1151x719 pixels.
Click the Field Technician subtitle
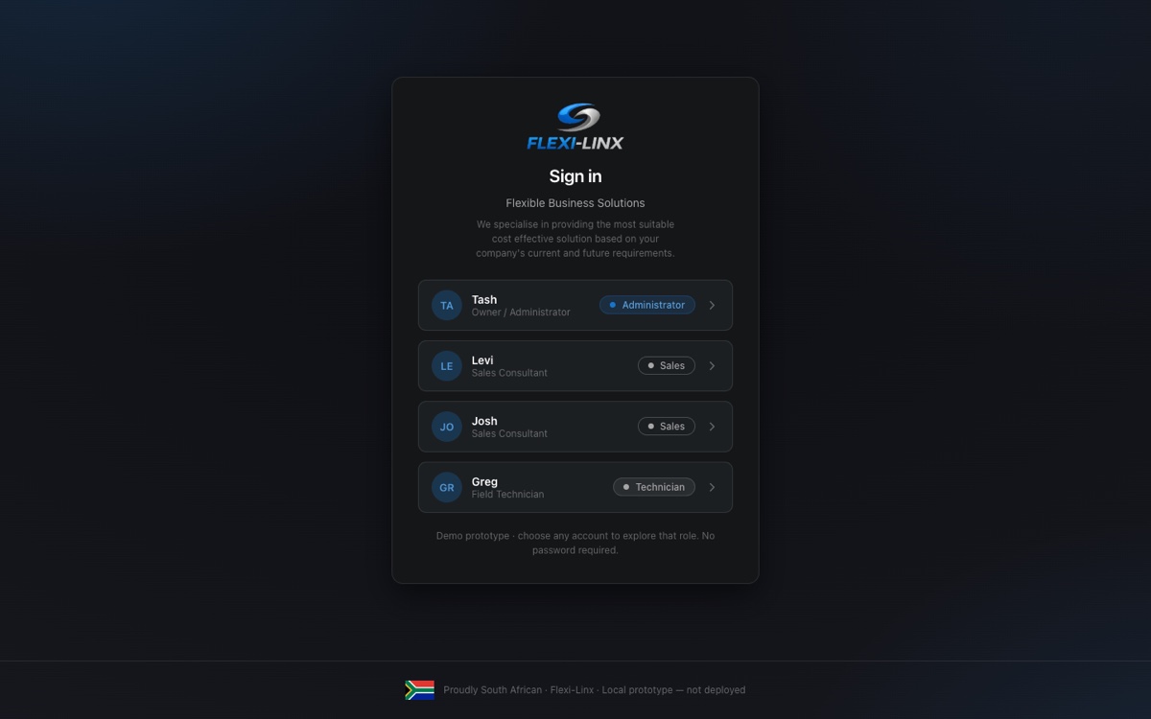coord(507,495)
